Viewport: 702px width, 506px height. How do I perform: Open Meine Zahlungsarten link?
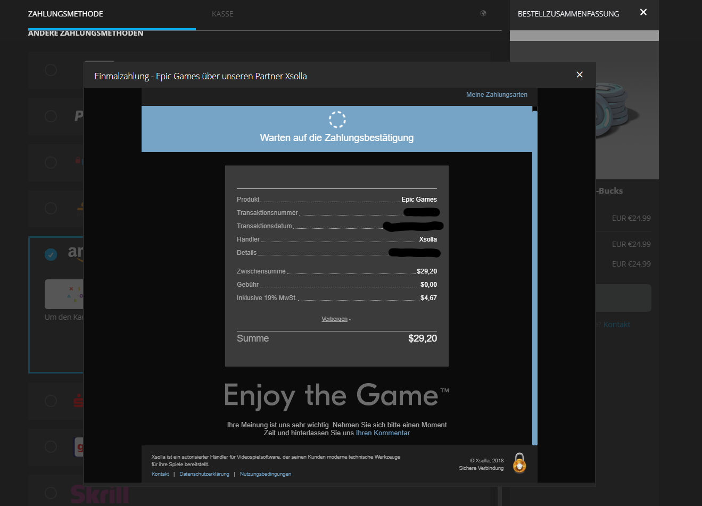497,95
